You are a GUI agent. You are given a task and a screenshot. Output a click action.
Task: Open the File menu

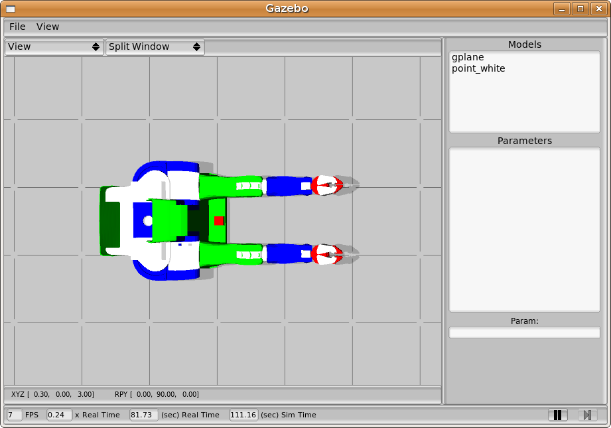[17, 27]
